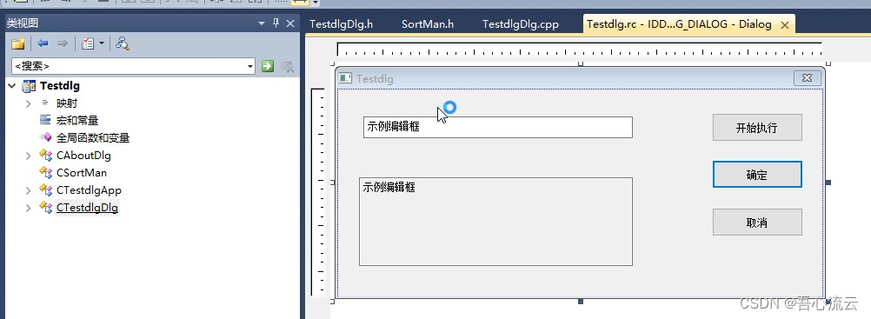Select the 映射 tree item

tap(67, 103)
